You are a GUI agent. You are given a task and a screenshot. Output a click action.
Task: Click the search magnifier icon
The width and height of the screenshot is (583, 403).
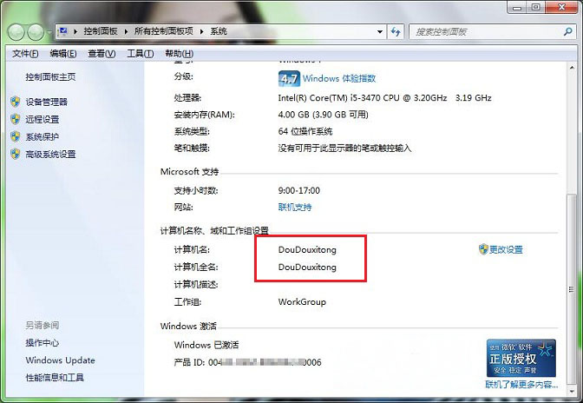point(567,31)
